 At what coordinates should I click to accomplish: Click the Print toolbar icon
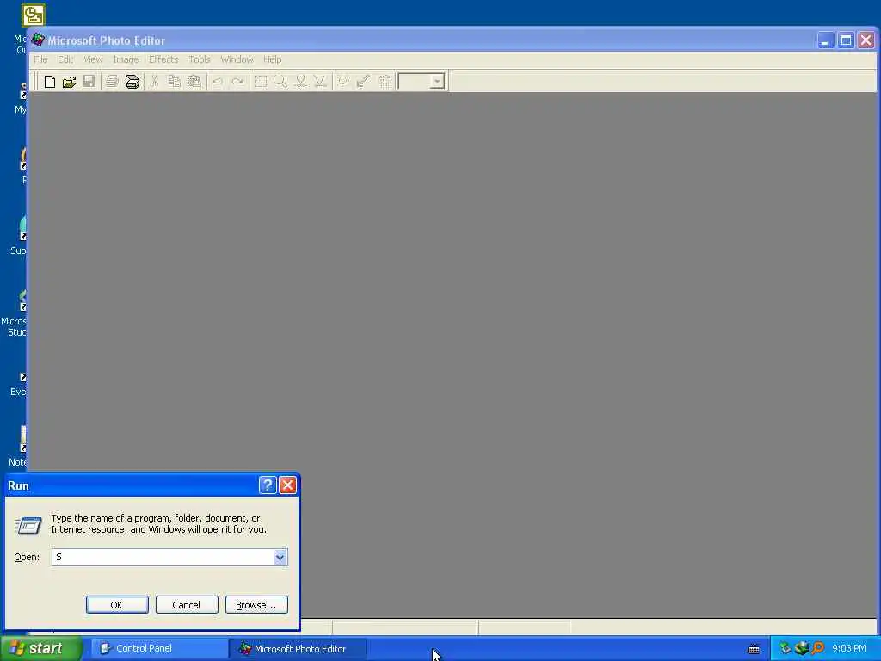coord(112,82)
